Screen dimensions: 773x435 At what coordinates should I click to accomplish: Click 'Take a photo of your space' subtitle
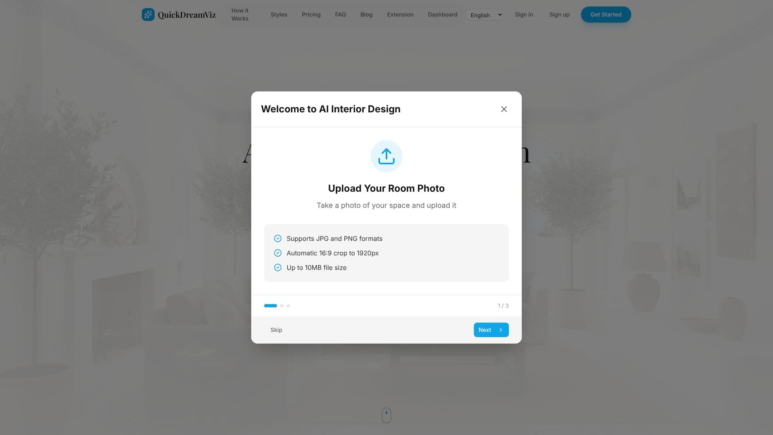coord(386,205)
